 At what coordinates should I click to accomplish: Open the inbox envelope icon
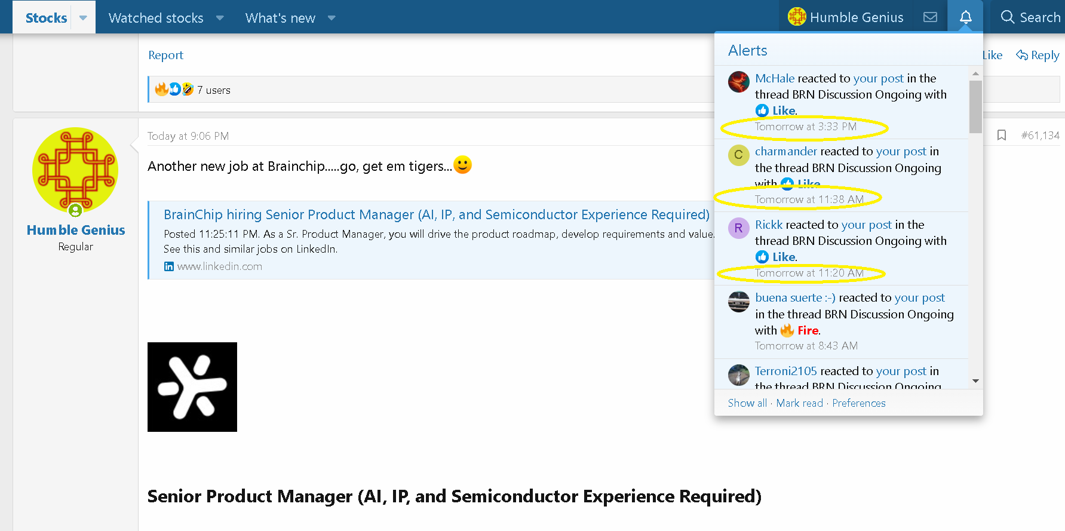pos(930,17)
